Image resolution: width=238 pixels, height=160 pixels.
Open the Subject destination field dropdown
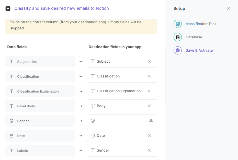tap(122, 61)
